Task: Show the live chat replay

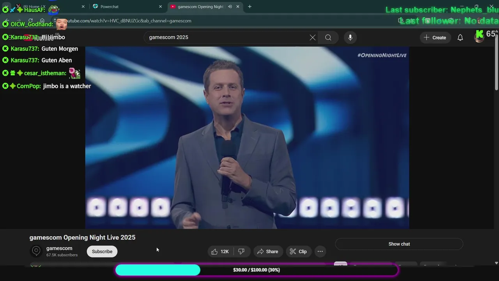Action: pyautogui.click(x=399, y=244)
